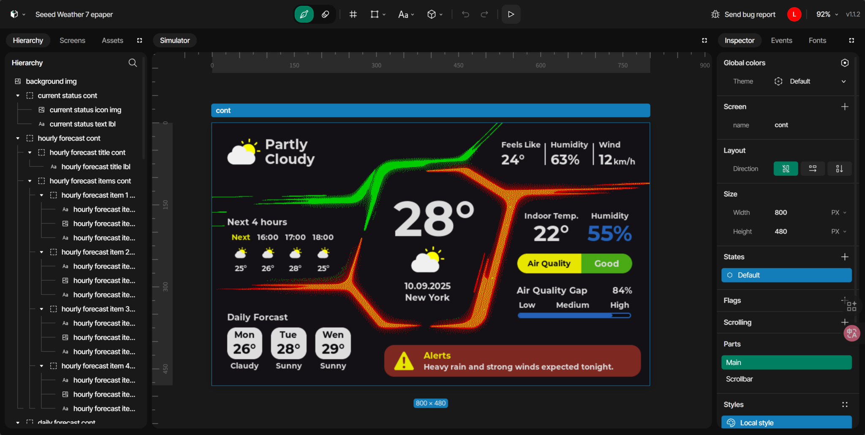Click the screen name field showing cont
Image resolution: width=865 pixels, height=435 pixels.
[781, 125]
